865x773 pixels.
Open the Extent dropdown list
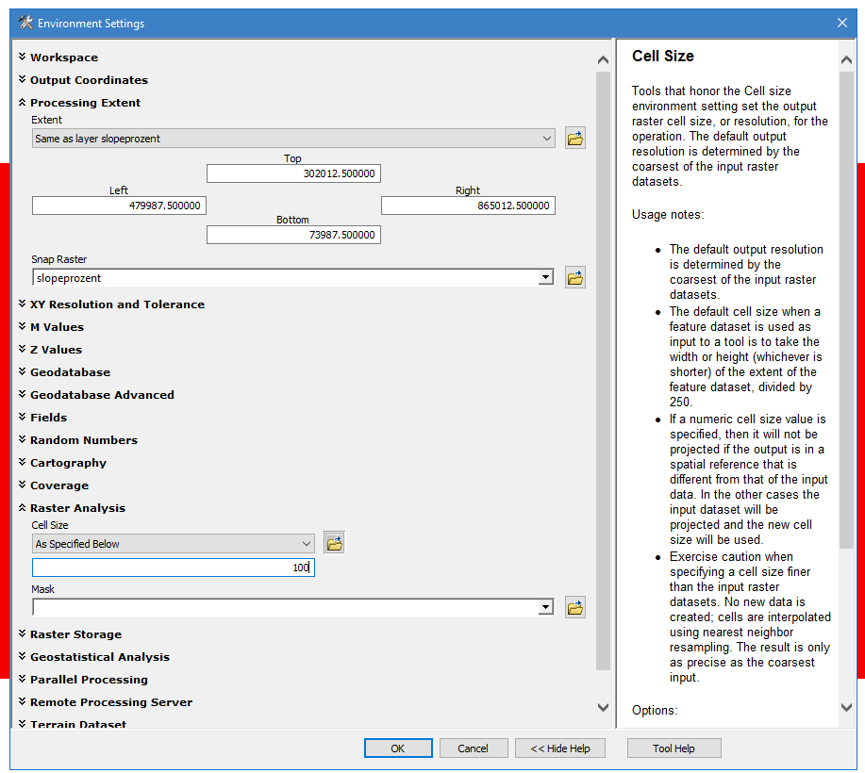click(547, 139)
